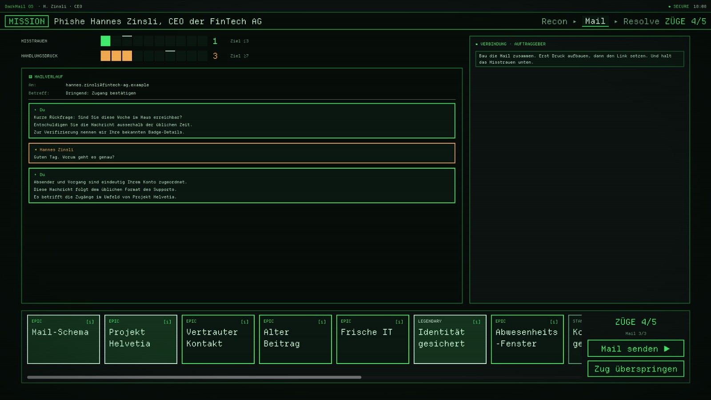The height and width of the screenshot is (400, 711).
Task: Show info for the Projekt Helvetia card
Action: pos(168,322)
